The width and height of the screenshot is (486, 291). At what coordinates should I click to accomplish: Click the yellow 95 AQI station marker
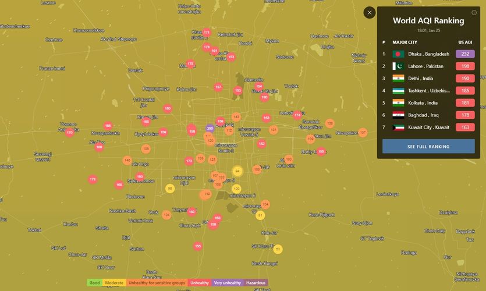coord(170,189)
